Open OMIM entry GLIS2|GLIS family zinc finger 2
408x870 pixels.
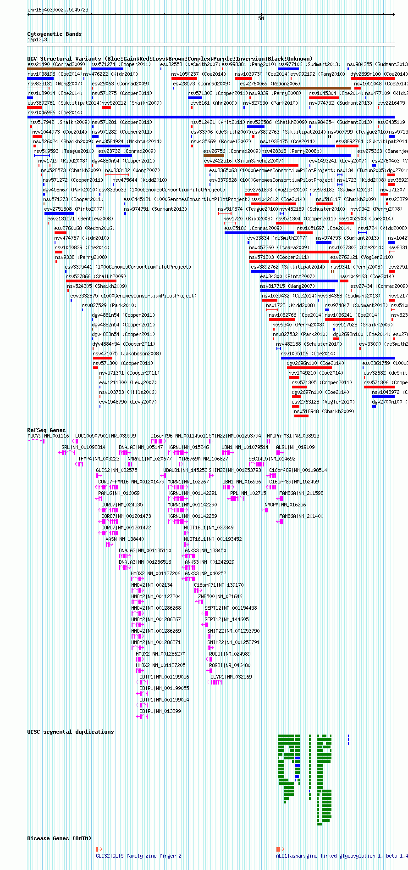click(x=138, y=856)
